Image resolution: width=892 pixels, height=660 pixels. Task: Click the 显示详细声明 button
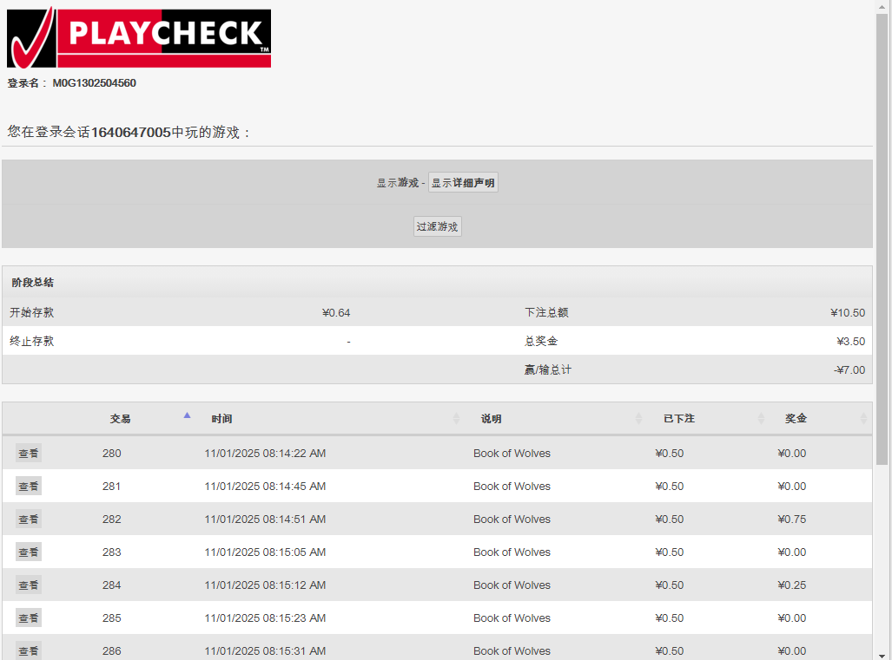click(x=463, y=183)
